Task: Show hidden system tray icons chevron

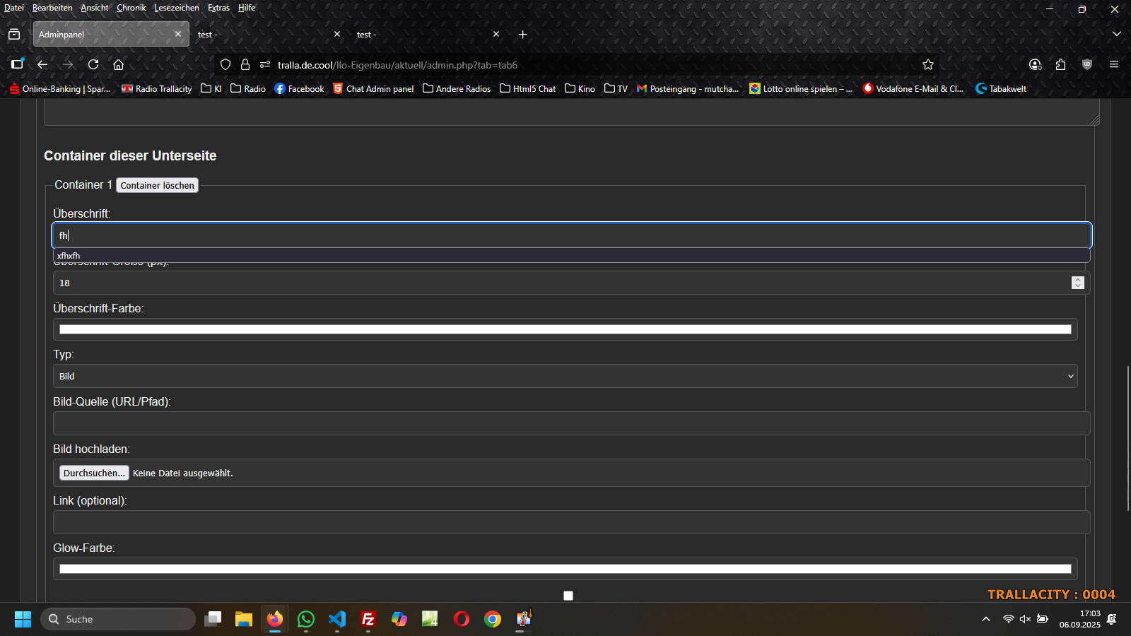Action: coord(986,619)
